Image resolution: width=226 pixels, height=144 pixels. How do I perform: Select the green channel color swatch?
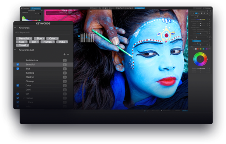click(x=202, y=49)
